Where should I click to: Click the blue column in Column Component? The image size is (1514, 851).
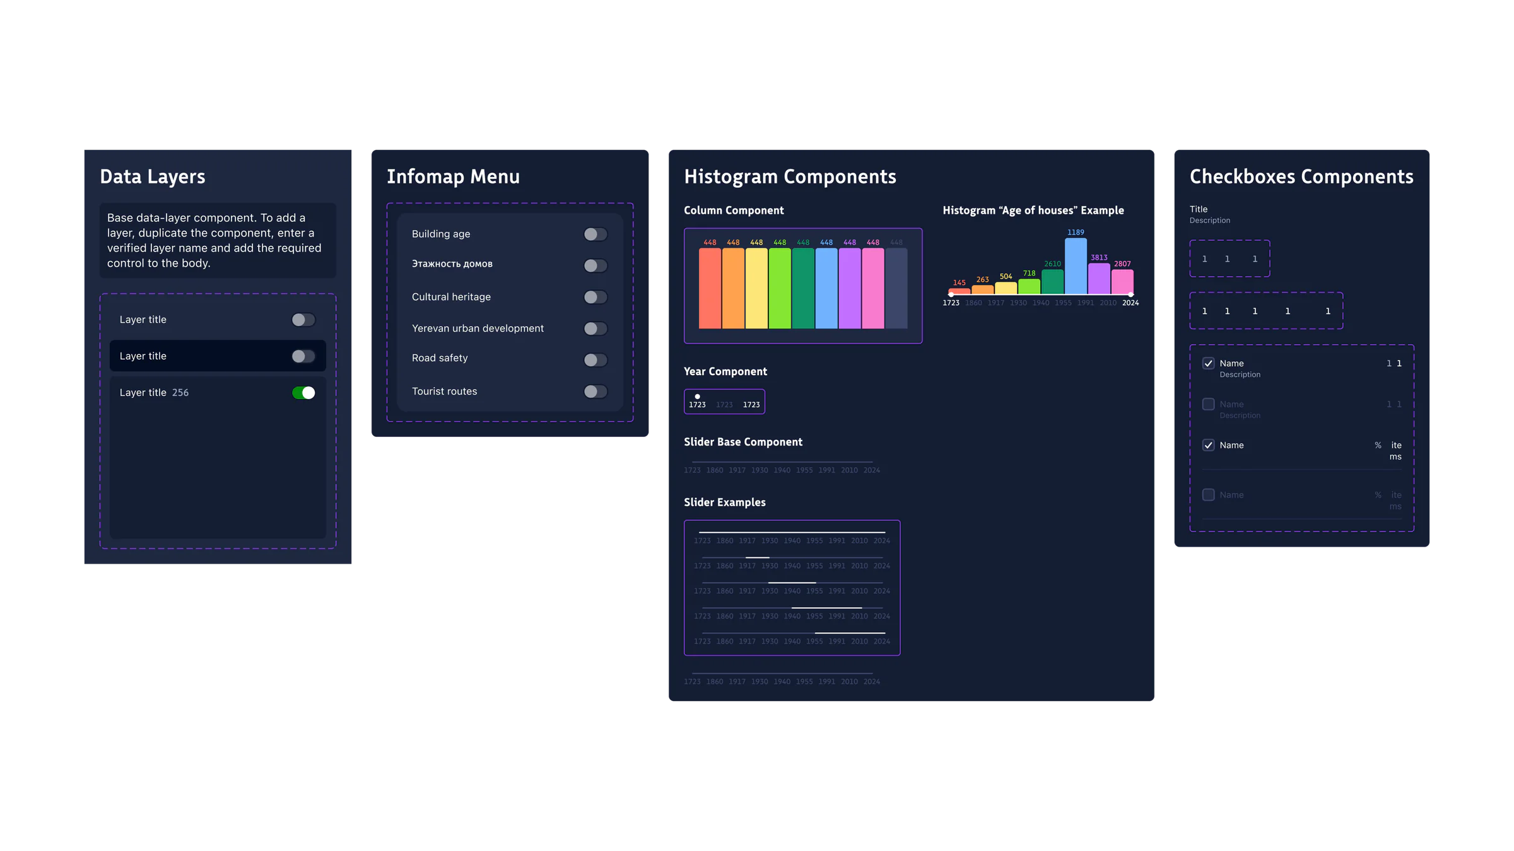826,288
